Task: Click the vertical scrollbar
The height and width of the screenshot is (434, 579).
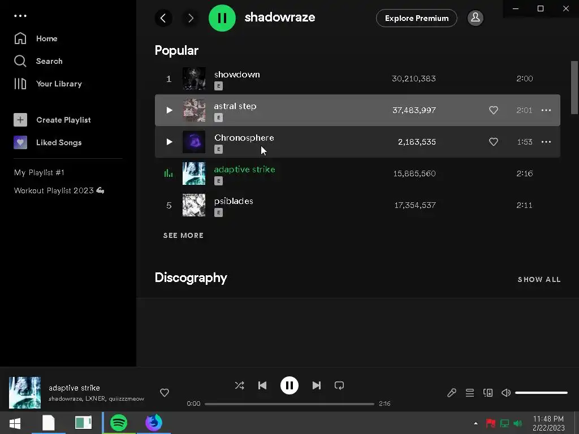Action: pyautogui.click(x=574, y=88)
